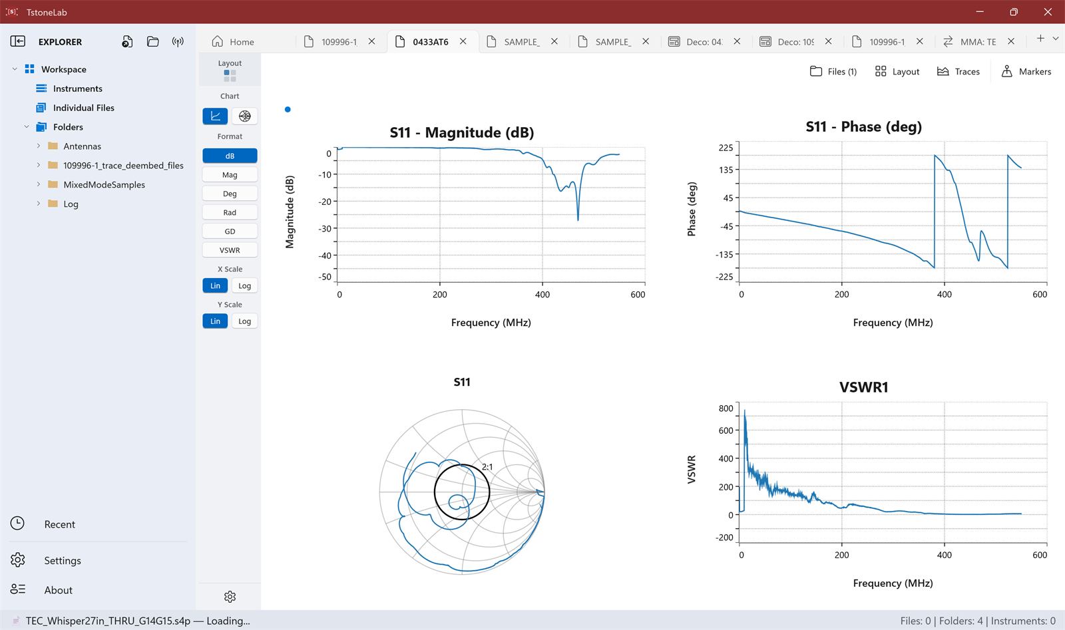
Task: Click the VSWR1 chart title
Action: (863, 387)
